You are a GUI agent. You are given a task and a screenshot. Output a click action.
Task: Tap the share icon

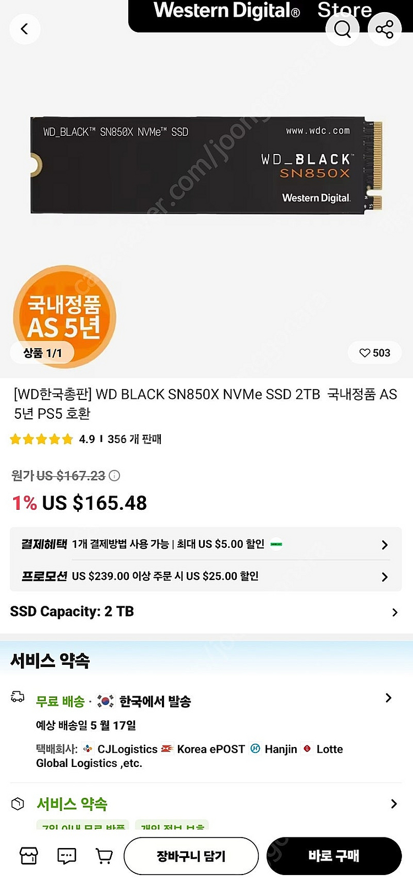[x=384, y=29]
